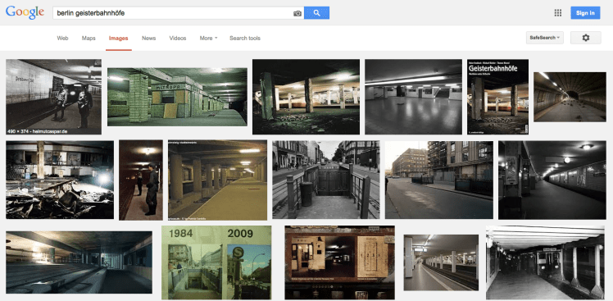Screen dimensions: 613x301
Task: Open empty concourse with shiny floor image
Action: click(413, 97)
